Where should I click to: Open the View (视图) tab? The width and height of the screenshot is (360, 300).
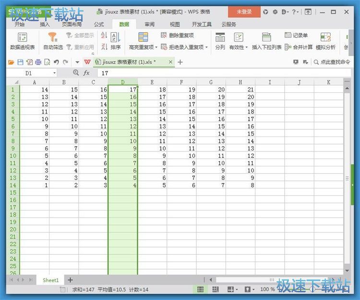pos(175,25)
